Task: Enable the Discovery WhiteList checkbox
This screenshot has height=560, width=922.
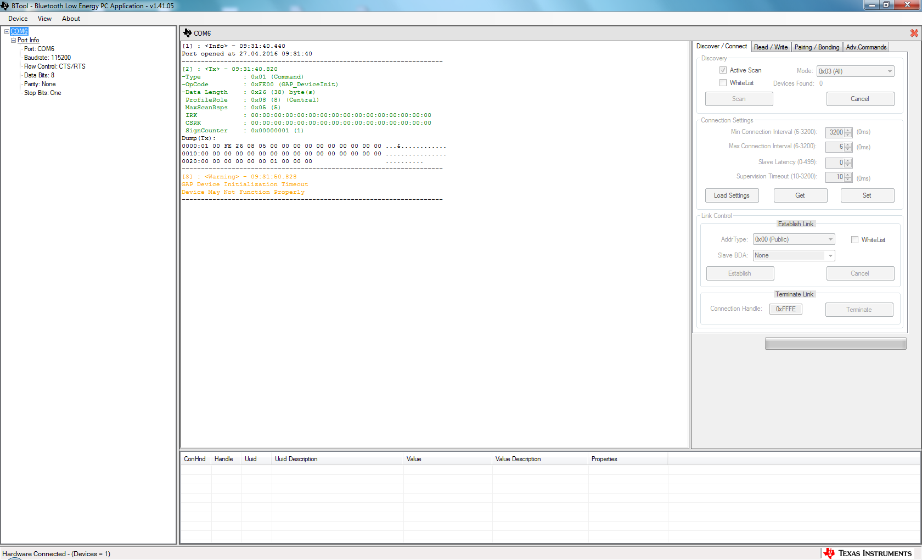Action: click(x=723, y=83)
